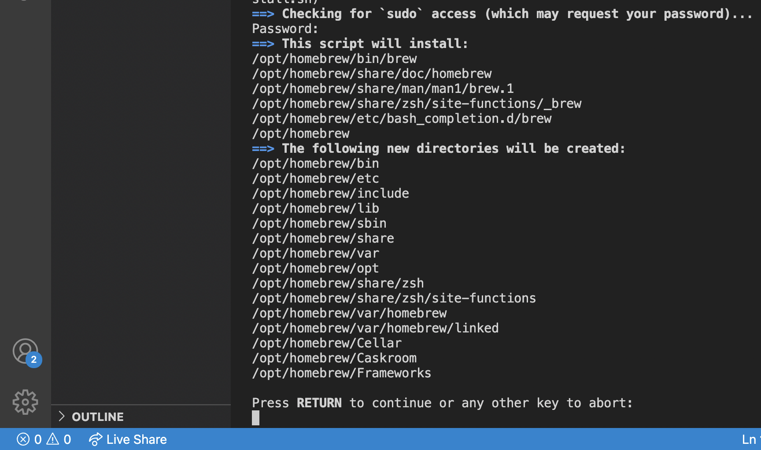761x450 pixels.
Task: Click 'The following new directories will be created' heading
Action: [x=454, y=148]
